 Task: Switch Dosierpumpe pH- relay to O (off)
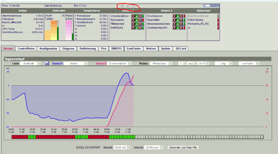pyautogui.click(x=181, y=28)
